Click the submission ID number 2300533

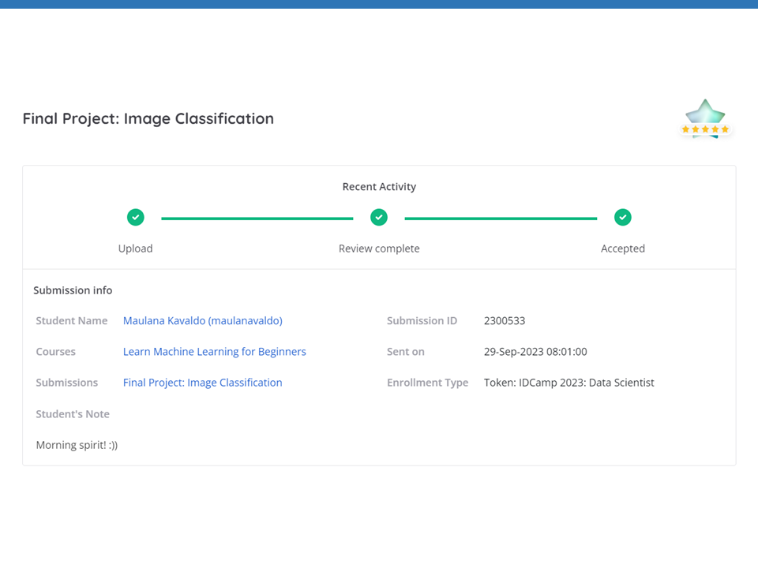[505, 320]
